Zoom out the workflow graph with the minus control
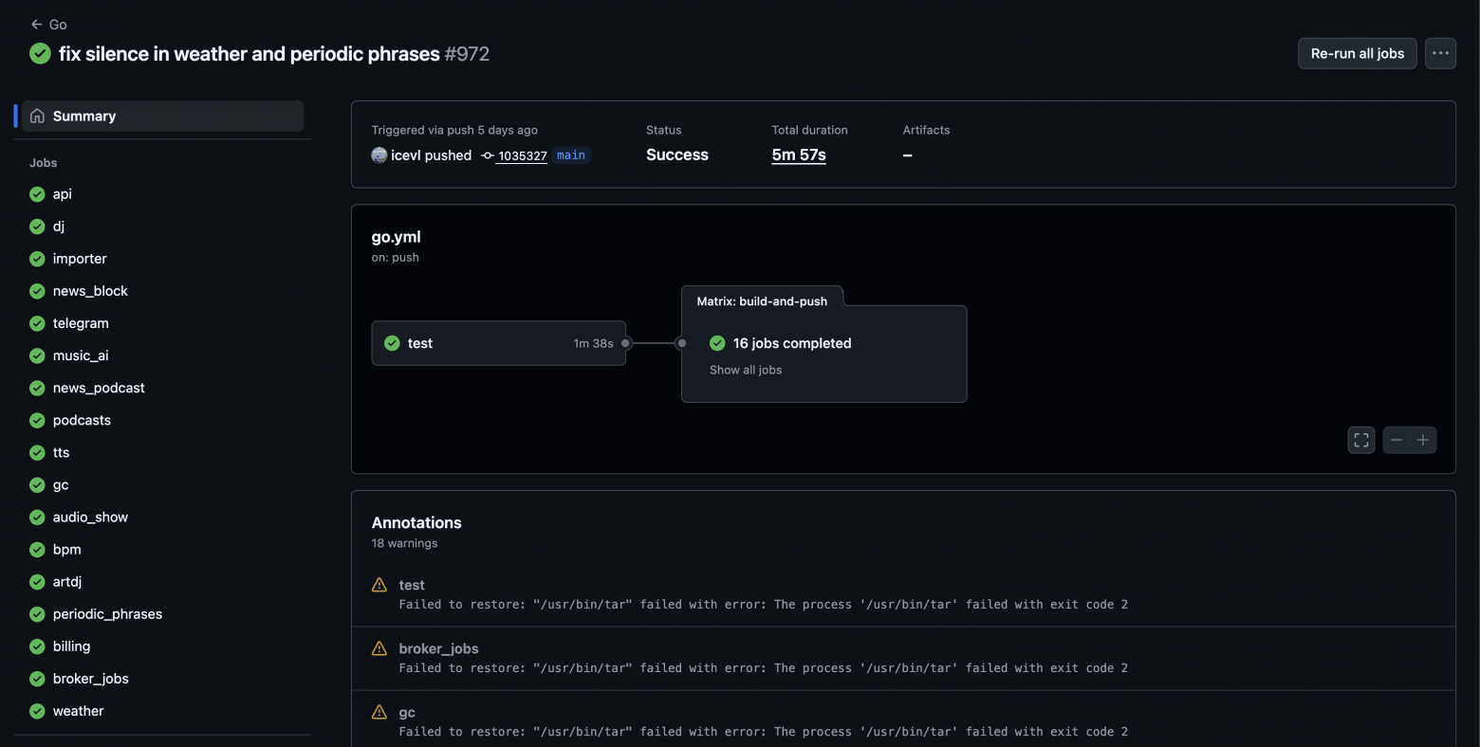This screenshot has width=1480, height=747. 1396,439
